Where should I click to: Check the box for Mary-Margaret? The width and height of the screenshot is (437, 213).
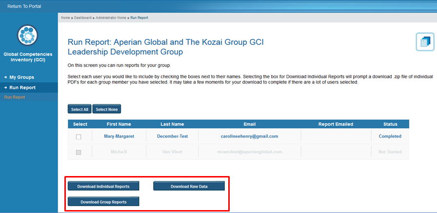79,137
